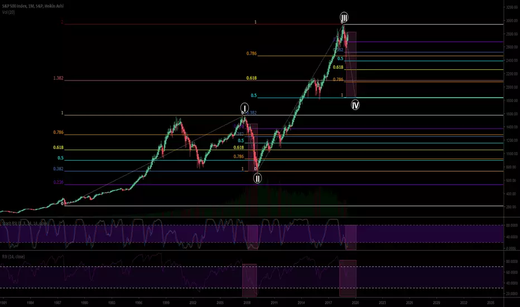Click the 2032 label on time axis
The image size is (520, 307).
[x=464, y=303]
